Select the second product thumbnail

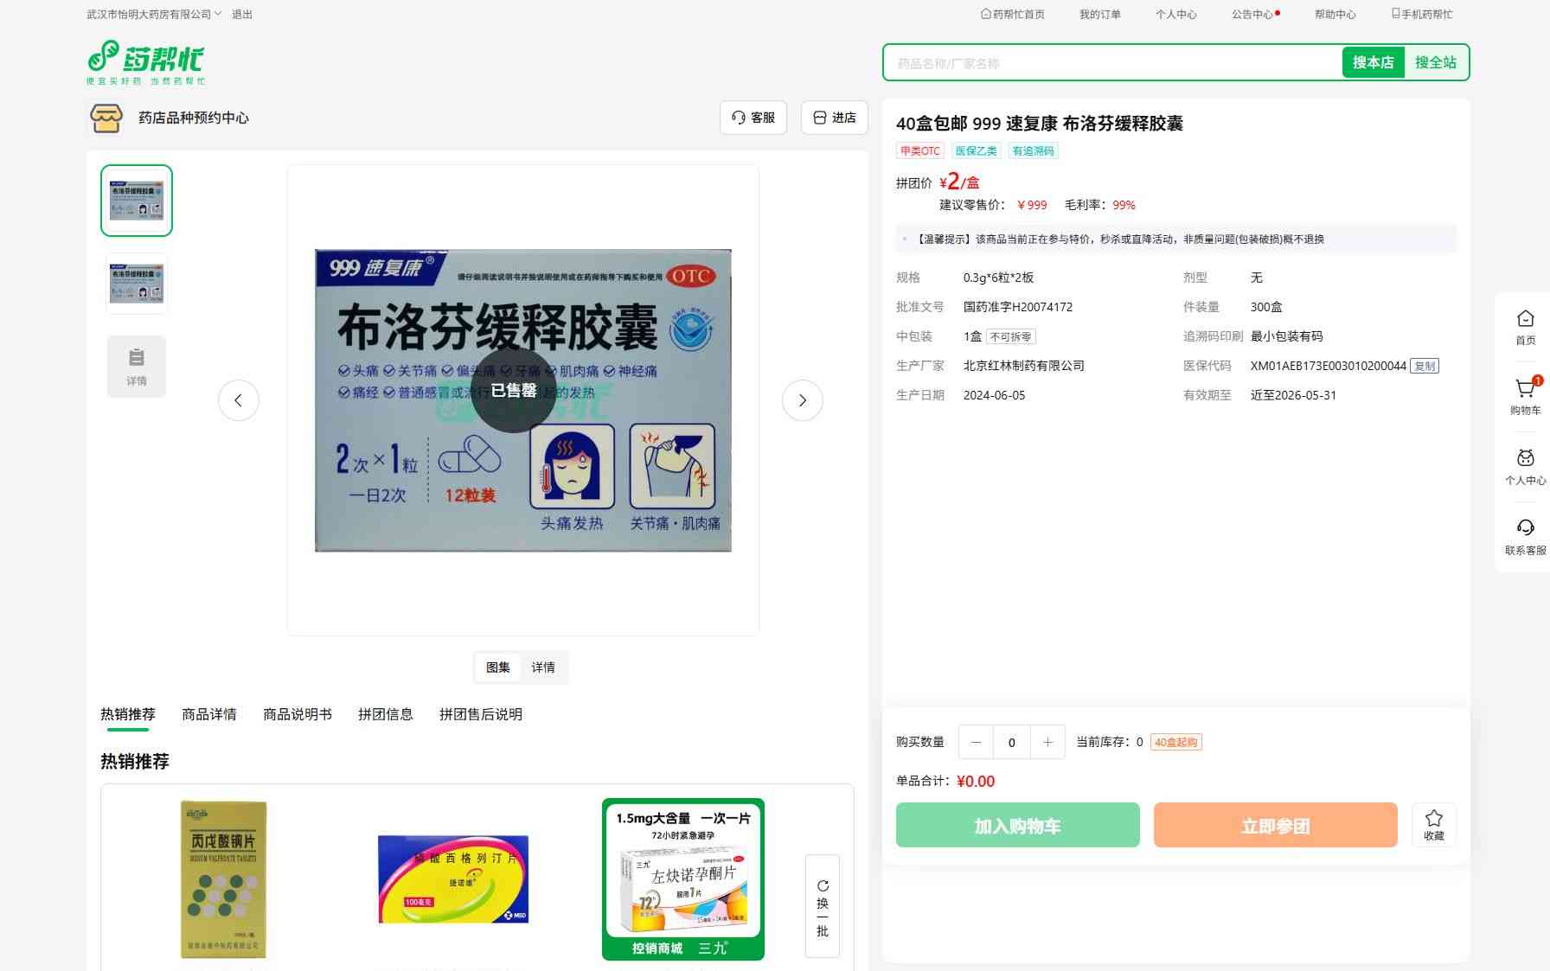(x=137, y=283)
